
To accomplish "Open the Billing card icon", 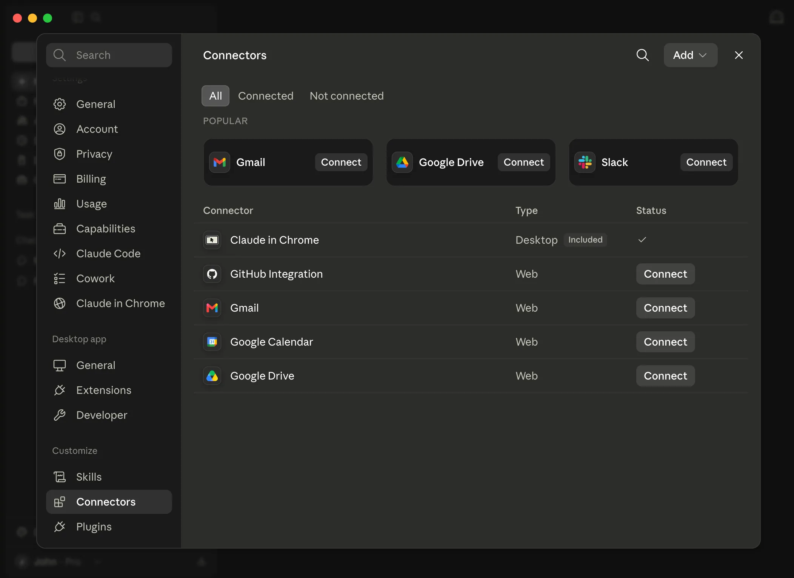I will (x=60, y=179).
